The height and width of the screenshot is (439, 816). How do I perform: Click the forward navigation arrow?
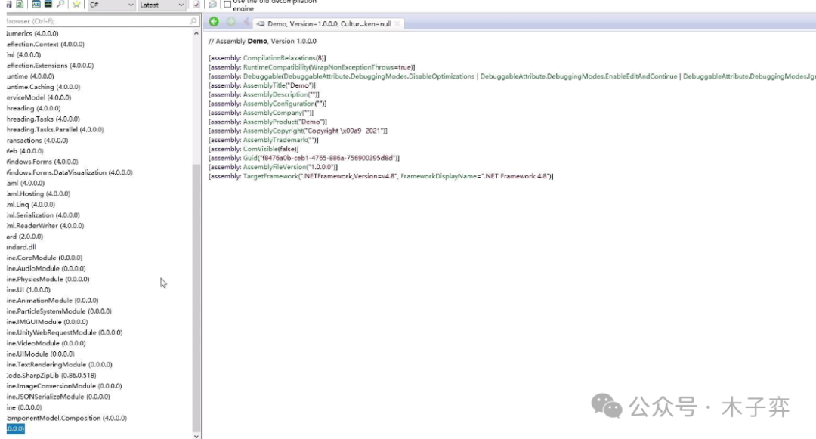(x=230, y=22)
